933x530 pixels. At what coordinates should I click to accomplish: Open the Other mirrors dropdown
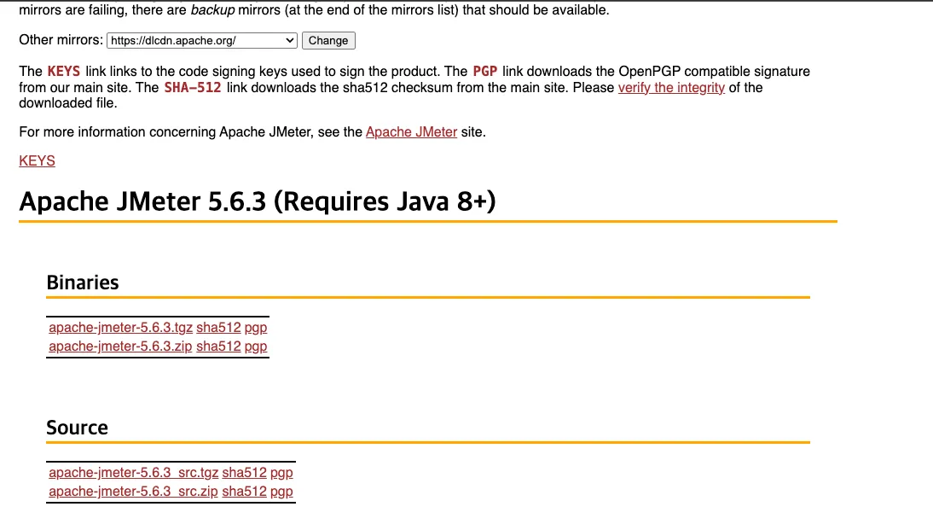tap(202, 40)
